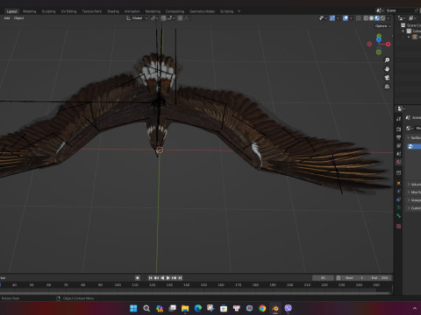This screenshot has width=421, height=315.
Task: Select wireframe viewport shading
Action: (366, 18)
